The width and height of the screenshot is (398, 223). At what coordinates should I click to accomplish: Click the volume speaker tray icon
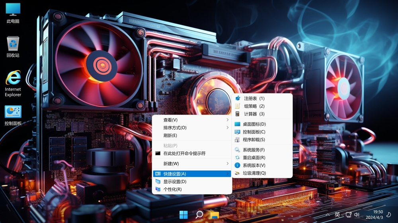point(357,215)
